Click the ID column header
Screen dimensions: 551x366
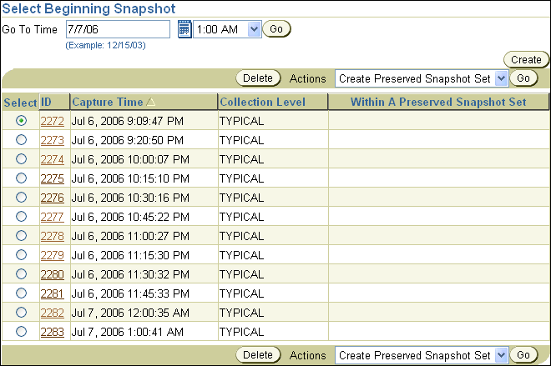click(x=47, y=103)
